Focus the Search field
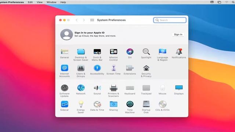This screenshot has height=132, width=235. pos(170,20)
